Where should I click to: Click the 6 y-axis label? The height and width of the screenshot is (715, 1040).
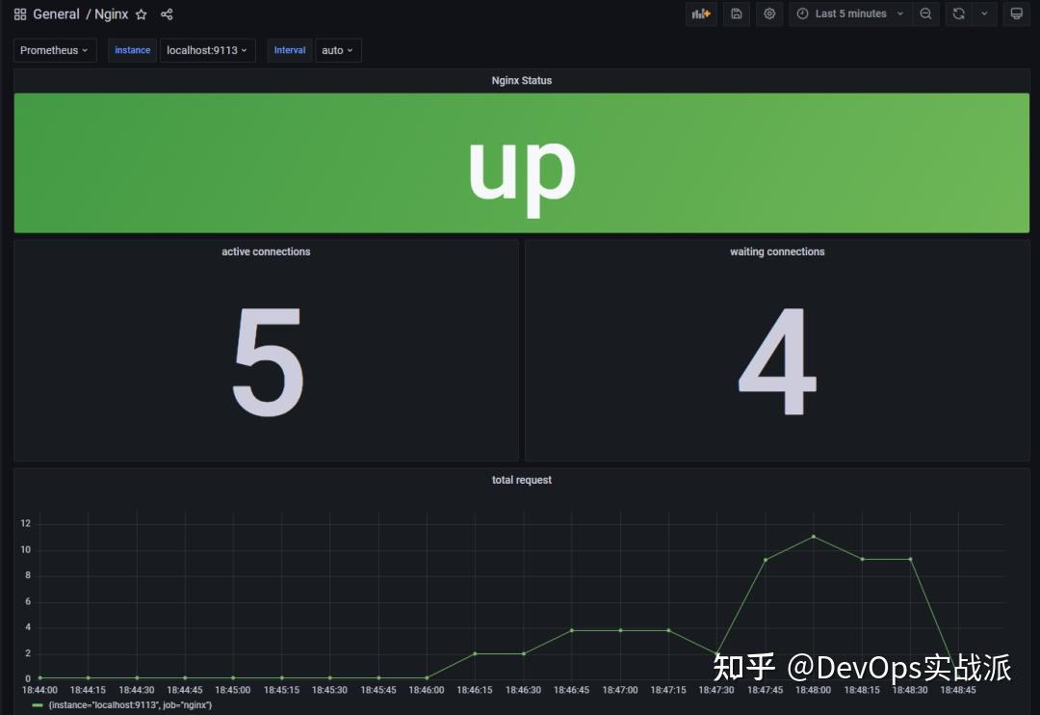28,601
